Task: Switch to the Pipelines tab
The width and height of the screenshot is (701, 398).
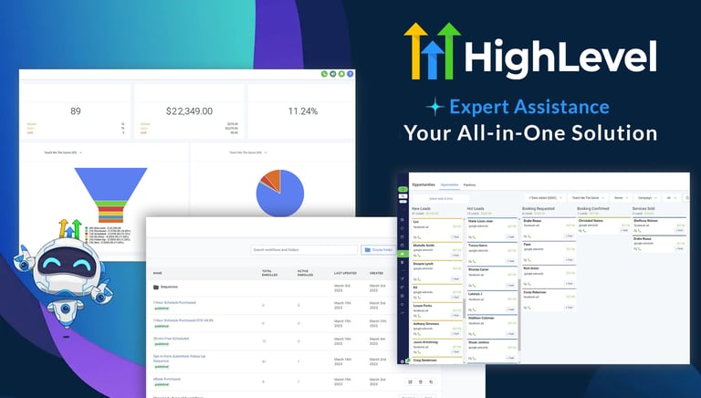Action: tap(469, 184)
